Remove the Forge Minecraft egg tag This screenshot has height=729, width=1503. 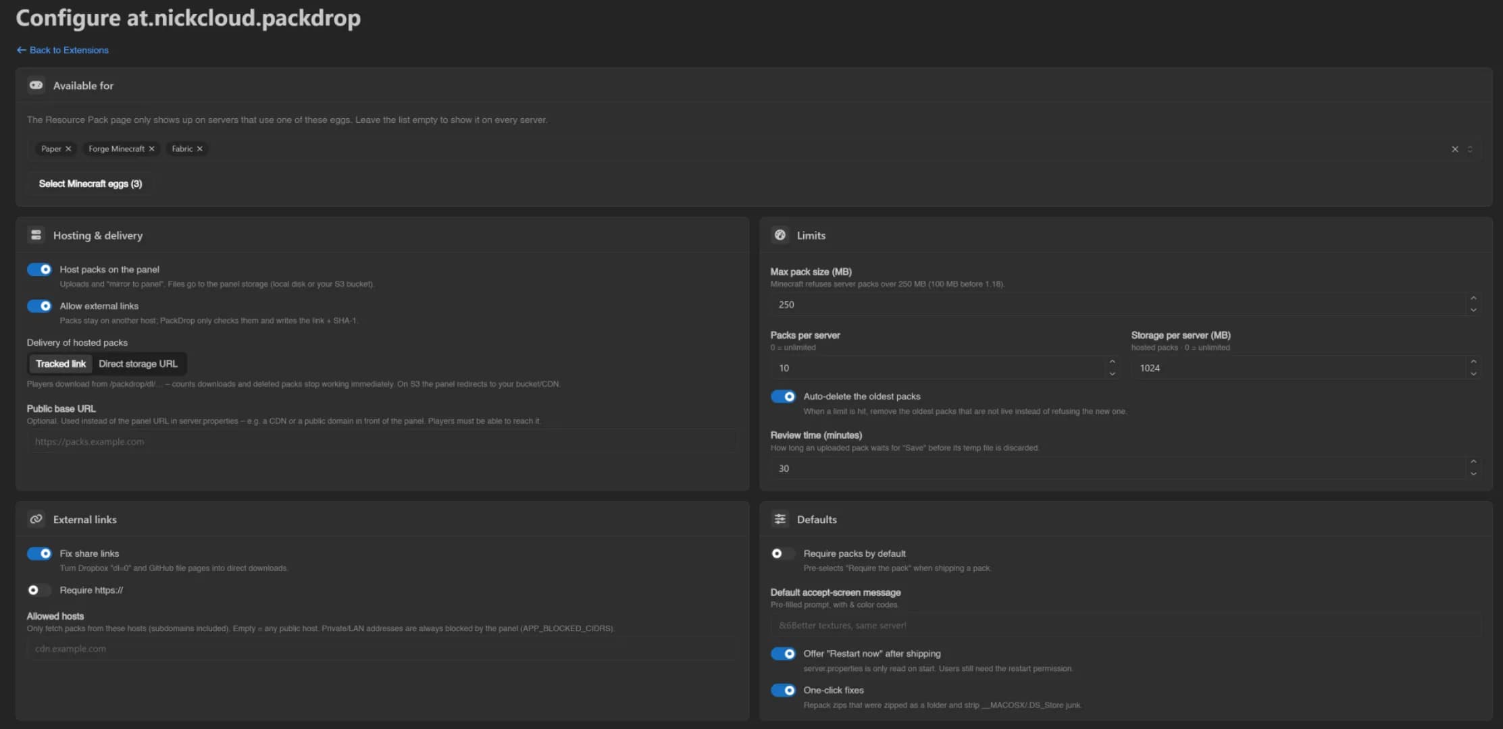(151, 148)
